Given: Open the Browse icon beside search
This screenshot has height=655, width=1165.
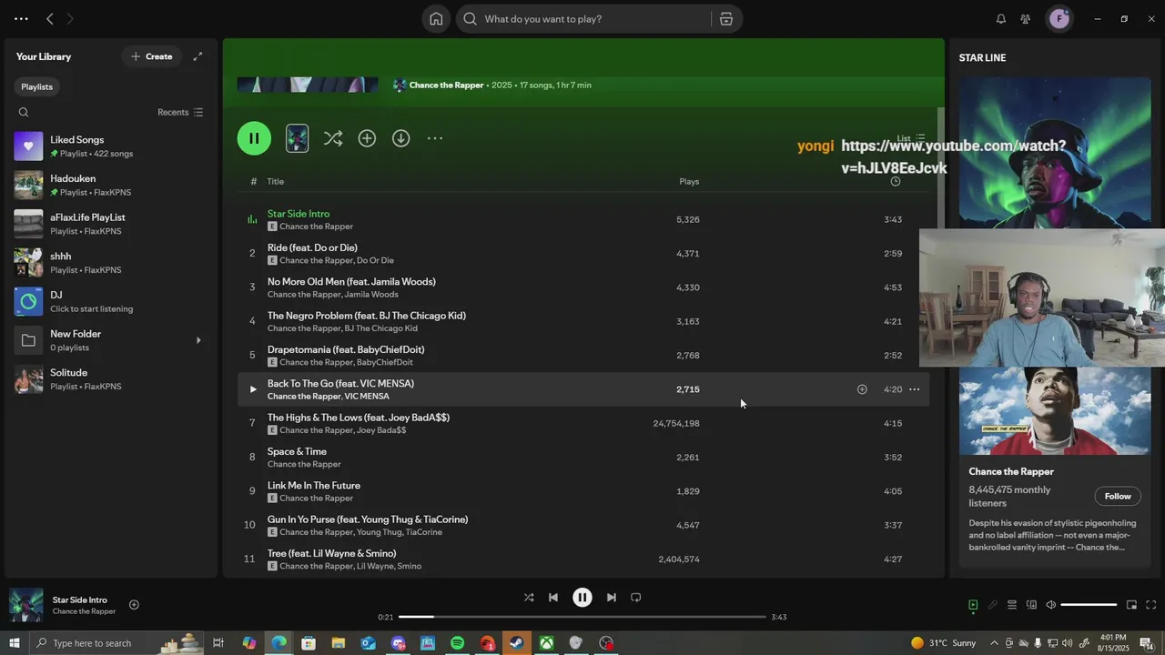Looking at the screenshot, I should point(725,19).
